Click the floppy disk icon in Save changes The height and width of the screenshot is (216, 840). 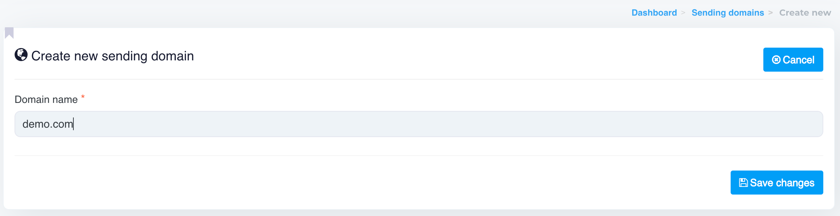click(x=743, y=183)
